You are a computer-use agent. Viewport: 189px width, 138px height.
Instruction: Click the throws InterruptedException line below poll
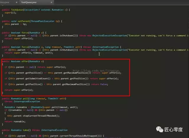pos(22,101)
